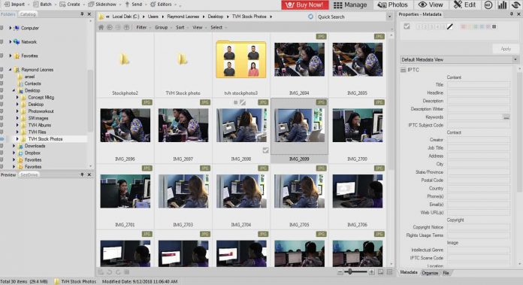This screenshot has height=285, width=523.
Task: Click the gray no-color label swatch
Action: (494, 27)
